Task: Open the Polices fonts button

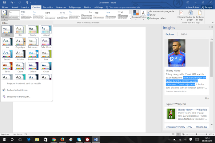Action: pyautogui.click(x=143, y=14)
